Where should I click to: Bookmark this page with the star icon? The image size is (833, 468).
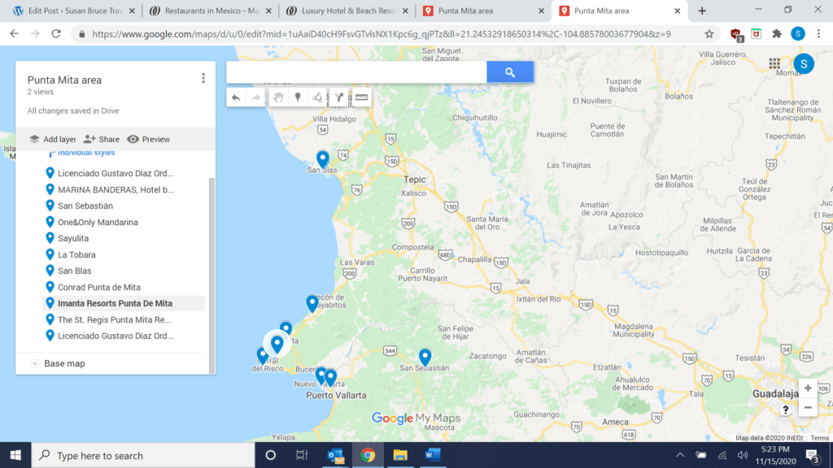709,34
